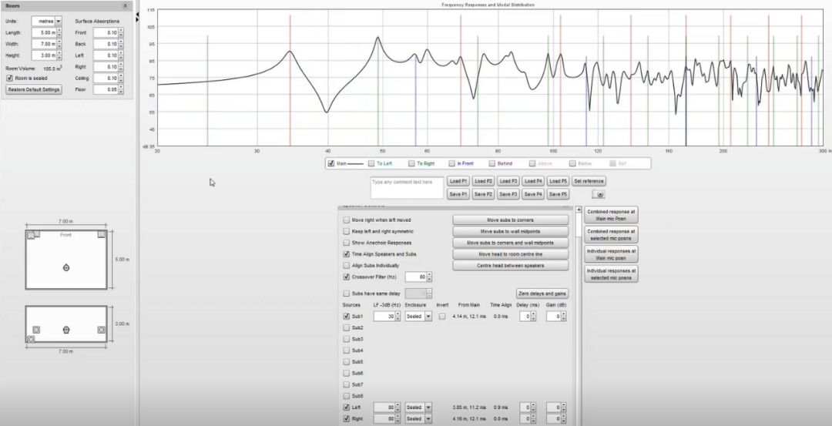The width and height of the screenshot is (832, 426).
Task: Check Align Subs Individually
Action: 347,265
